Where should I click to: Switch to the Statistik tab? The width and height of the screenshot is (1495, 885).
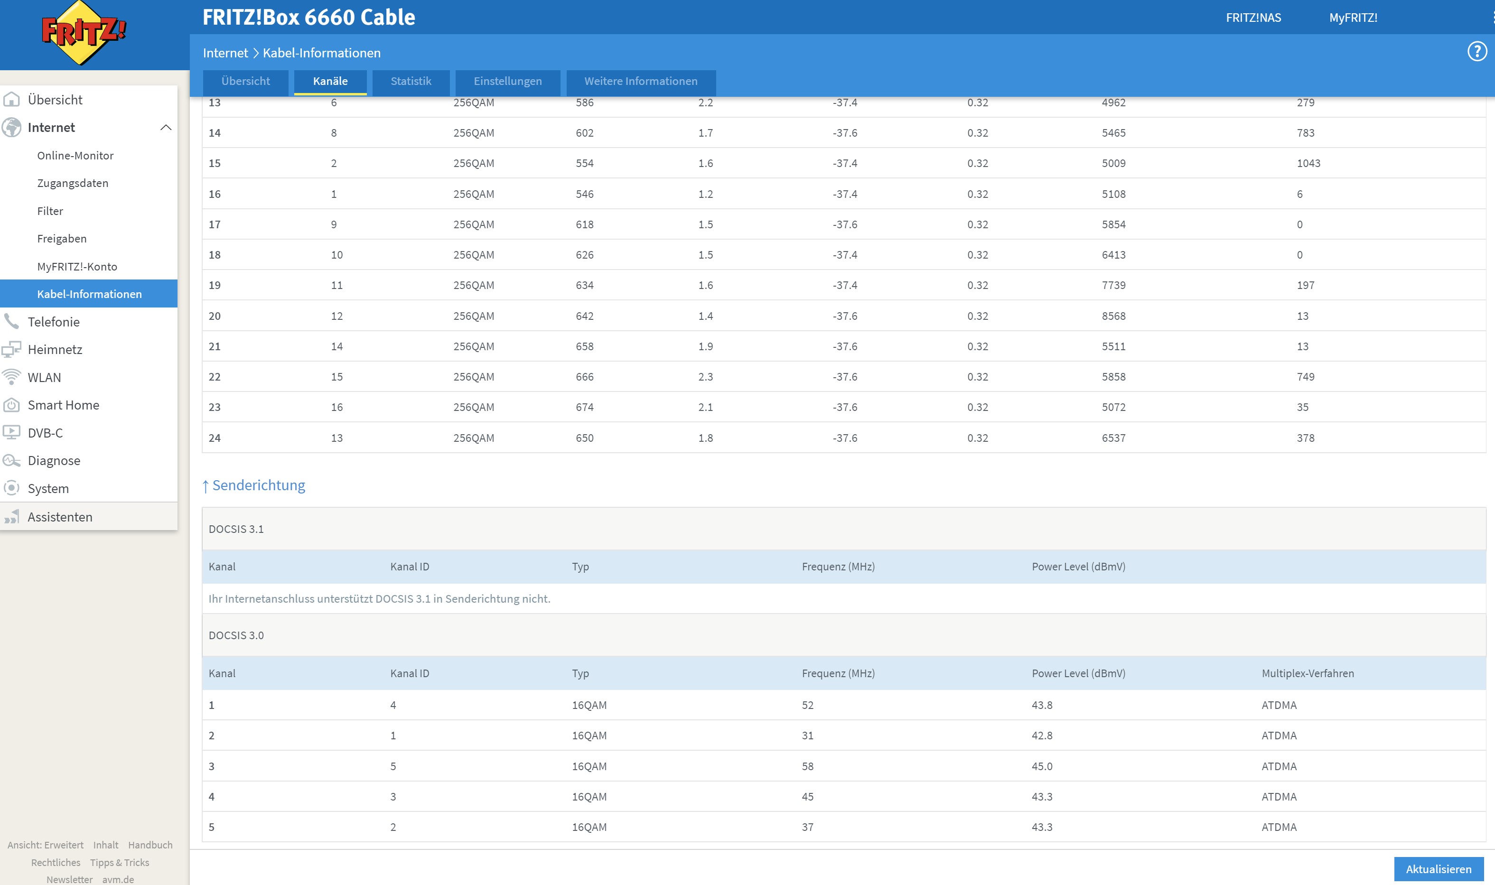pyautogui.click(x=410, y=81)
